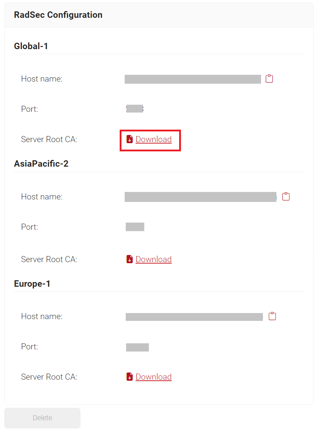This screenshot has width=317, height=432.
Task: Download the Global-1 Server Root CA
Action: point(154,139)
